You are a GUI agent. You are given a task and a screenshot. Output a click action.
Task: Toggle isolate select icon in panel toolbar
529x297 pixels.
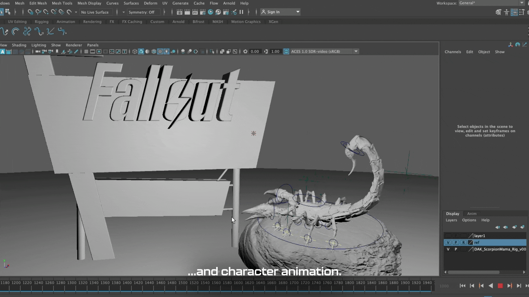coord(212,51)
